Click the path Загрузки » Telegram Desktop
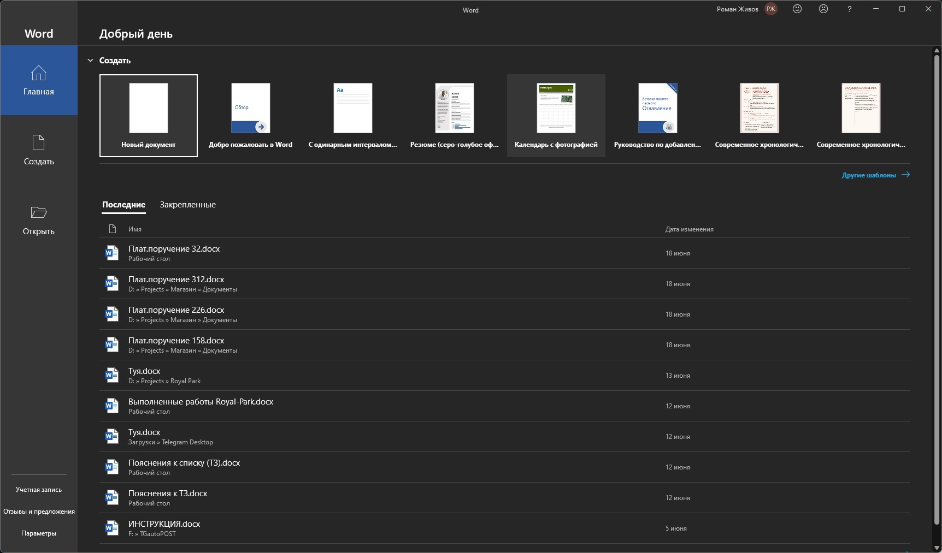942x553 pixels. tap(170, 442)
